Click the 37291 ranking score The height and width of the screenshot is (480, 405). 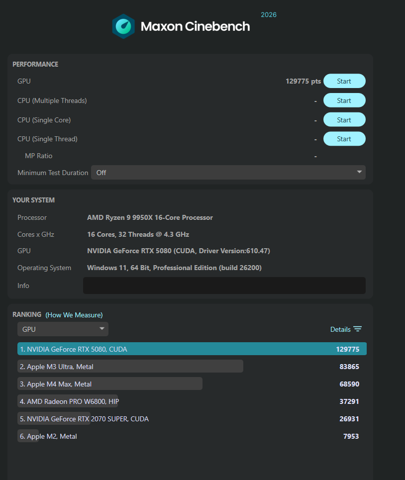349,401
